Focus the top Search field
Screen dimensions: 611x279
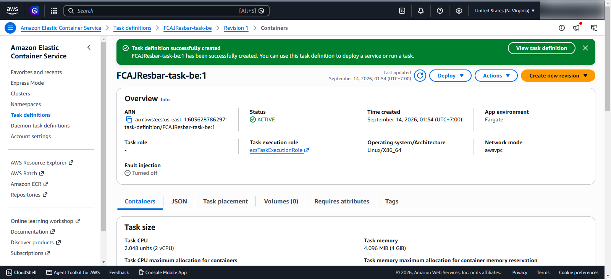(166, 11)
